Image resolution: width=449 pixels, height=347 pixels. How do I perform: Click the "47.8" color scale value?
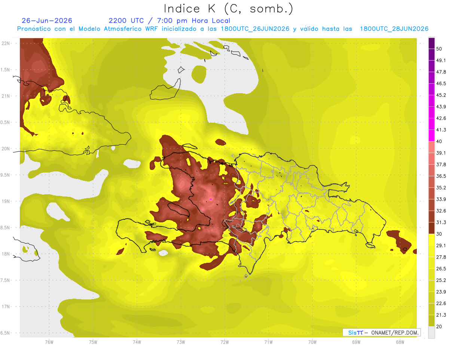pyautogui.click(x=441, y=72)
